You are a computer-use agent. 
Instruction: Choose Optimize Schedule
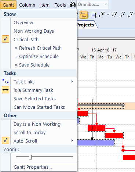click(39, 56)
